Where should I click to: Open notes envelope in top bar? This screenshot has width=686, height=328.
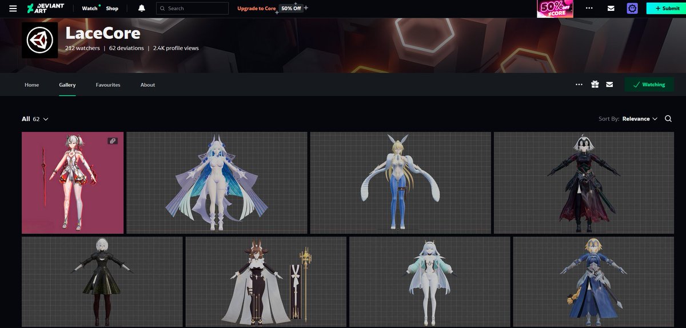611,9
